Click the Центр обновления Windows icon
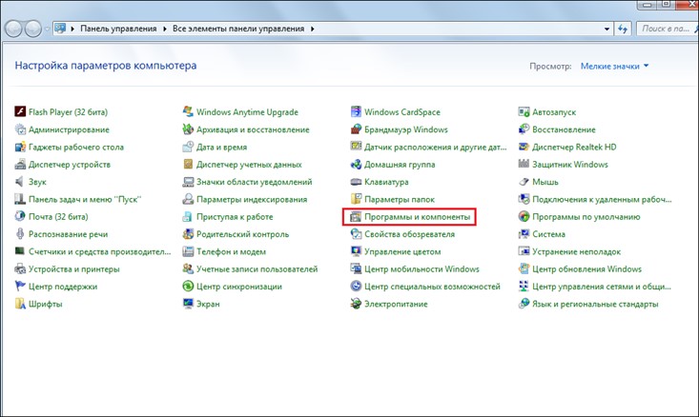This screenshot has height=417, width=699. (524, 269)
